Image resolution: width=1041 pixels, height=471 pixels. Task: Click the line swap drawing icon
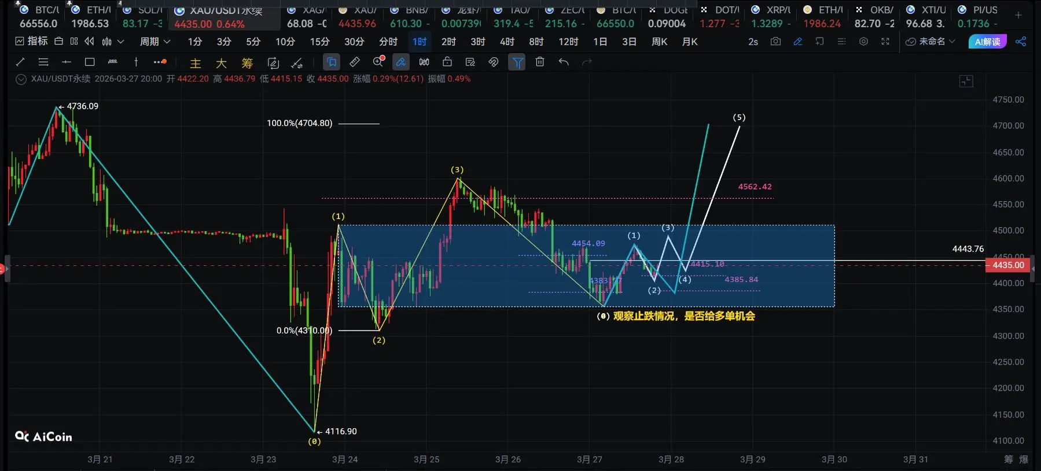(297, 63)
